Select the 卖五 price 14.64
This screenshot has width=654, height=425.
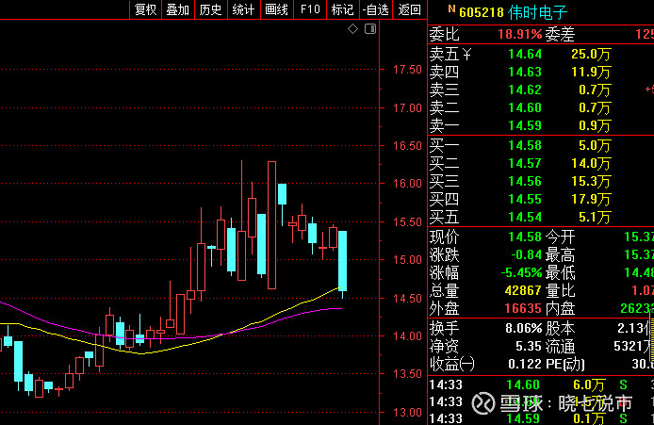pyautogui.click(x=525, y=54)
